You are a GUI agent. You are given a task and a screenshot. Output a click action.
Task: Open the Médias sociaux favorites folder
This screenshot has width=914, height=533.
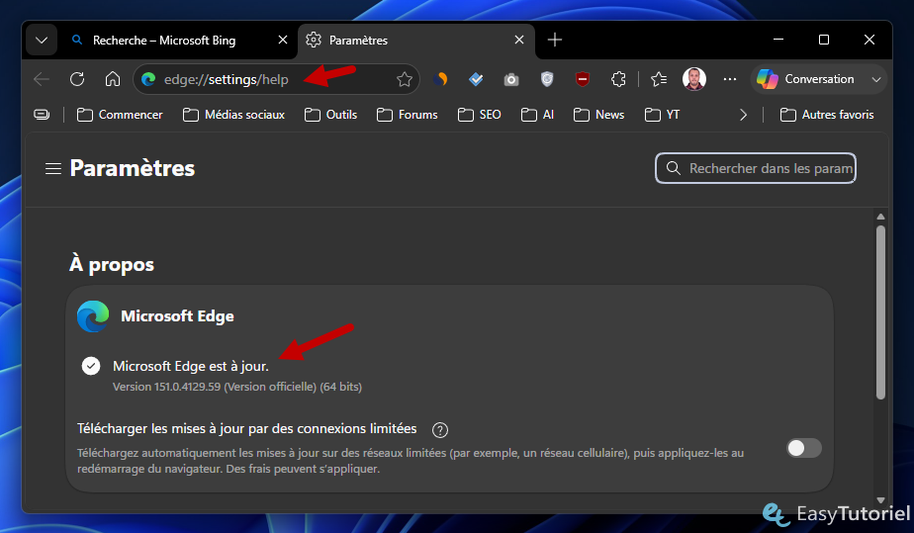coord(233,115)
